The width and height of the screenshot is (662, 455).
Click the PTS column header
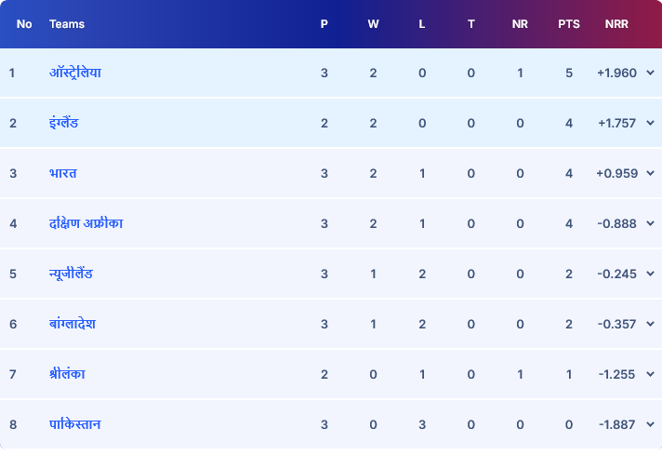click(569, 24)
